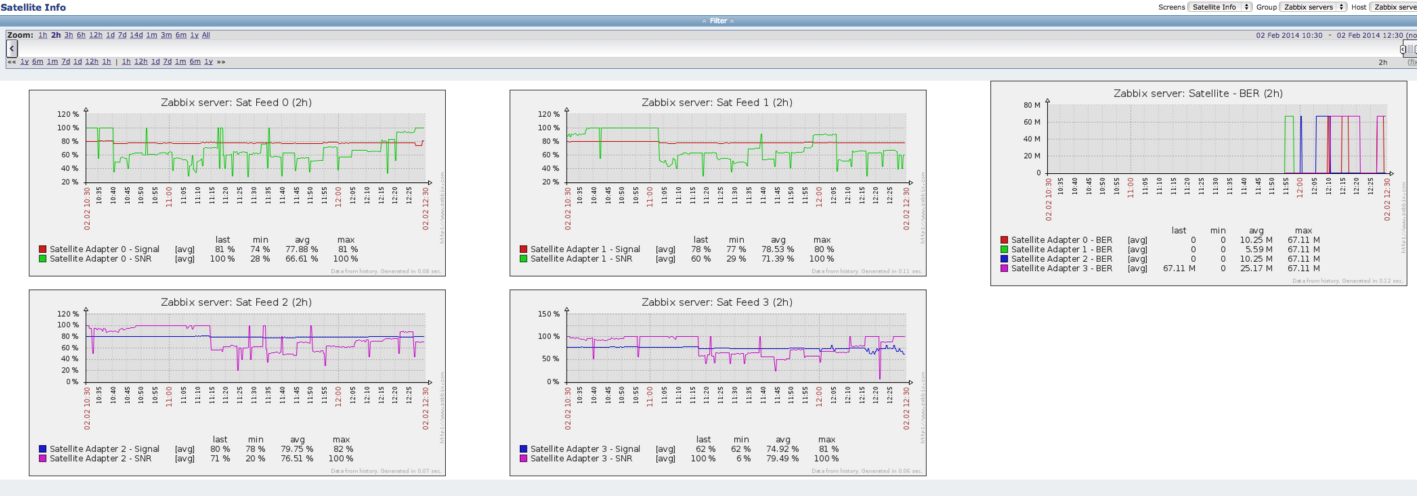The image size is (1417, 496).
Task: Set zoom to 7d
Action: (x=122, y=35)
